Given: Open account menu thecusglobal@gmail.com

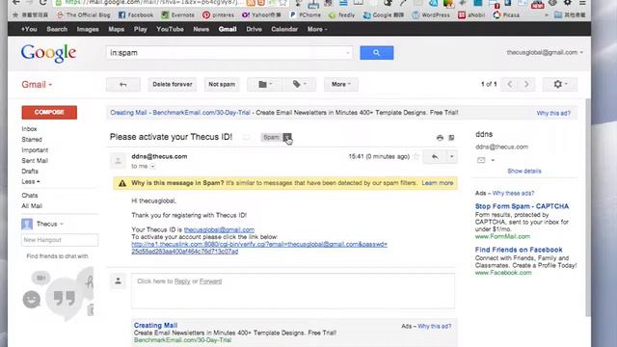Looking at the screenshot, I should tap(545, 52).
